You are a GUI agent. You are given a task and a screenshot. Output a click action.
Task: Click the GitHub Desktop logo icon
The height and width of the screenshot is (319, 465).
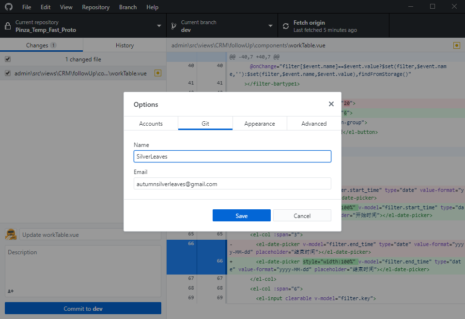8,7
